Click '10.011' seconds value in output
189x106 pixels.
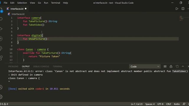54,89
